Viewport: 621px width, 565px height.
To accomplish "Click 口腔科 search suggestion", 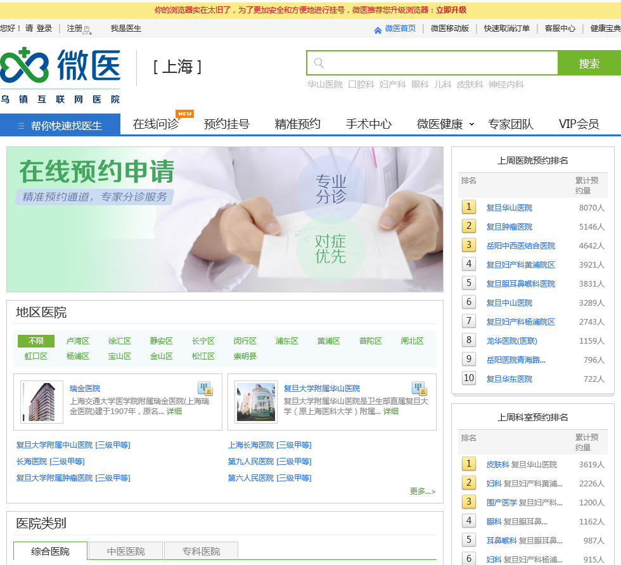I will [361, 84].
